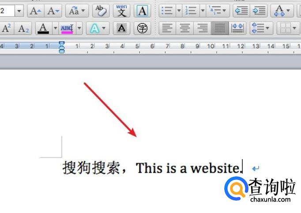Screen dimensions: 301x213
Task: Click the Distributed alignment button
Action: pos(237,28)
